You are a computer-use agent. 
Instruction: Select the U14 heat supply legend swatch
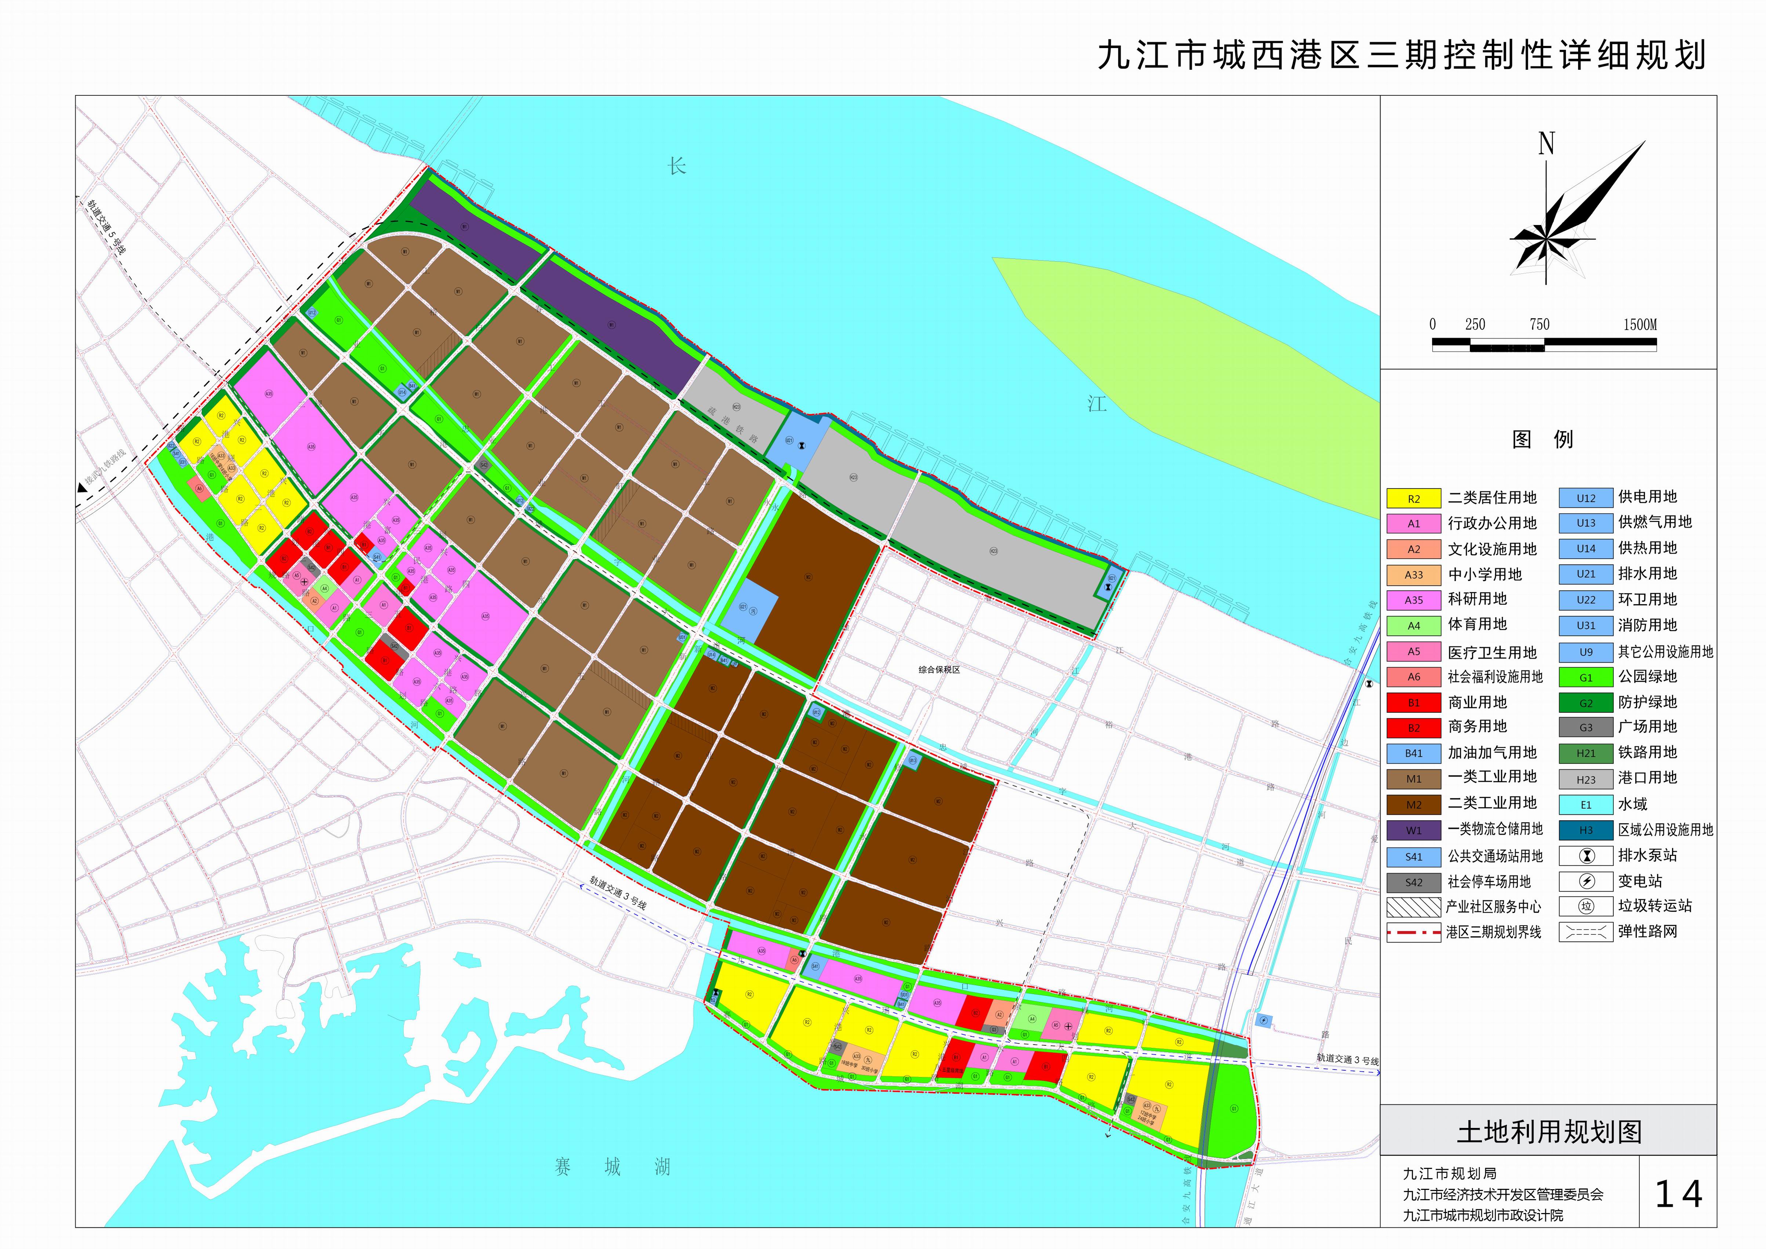click(1586, 548)
